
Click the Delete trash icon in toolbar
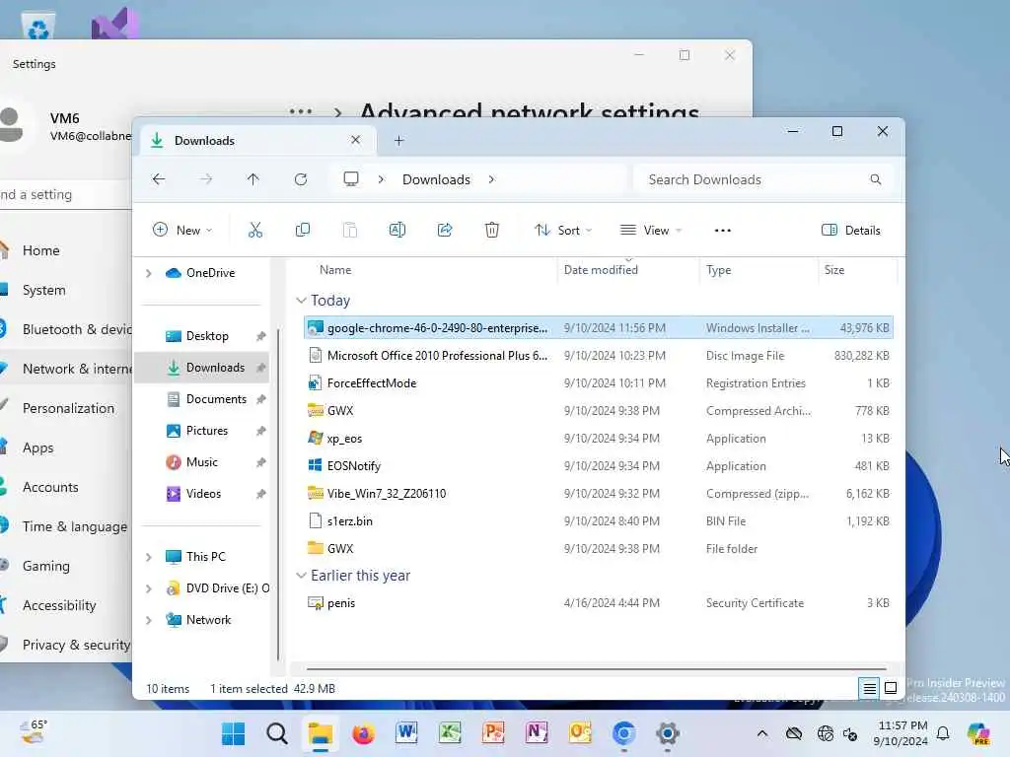point(491,230)
